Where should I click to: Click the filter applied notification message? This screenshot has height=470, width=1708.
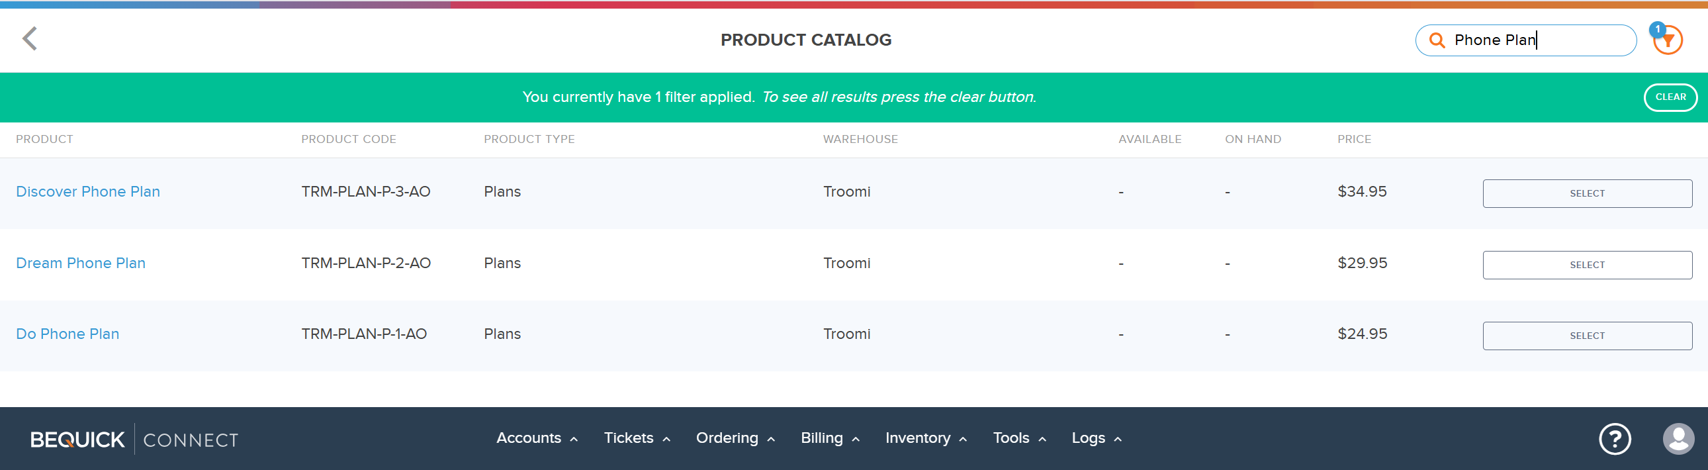pyautogui.click(x=779, y=97)
